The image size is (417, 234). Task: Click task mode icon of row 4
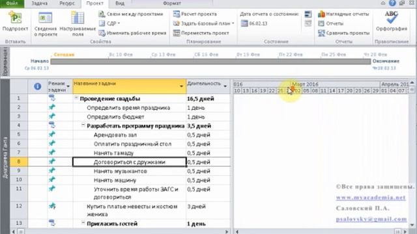click(x=52, y=125)
